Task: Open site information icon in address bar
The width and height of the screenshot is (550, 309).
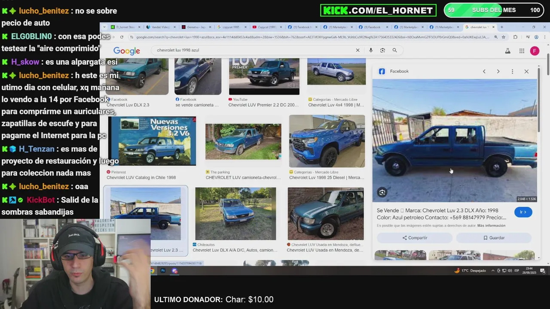Action: [x=131, y=37]
